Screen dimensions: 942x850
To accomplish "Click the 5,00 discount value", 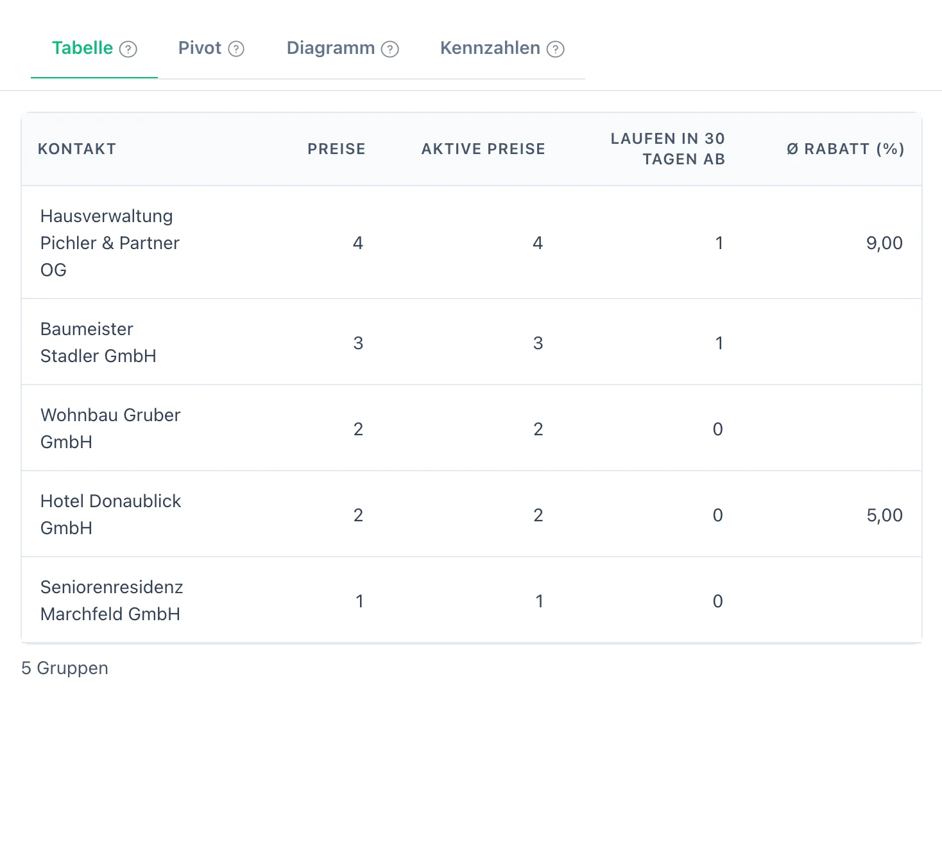I will point(884,515).
